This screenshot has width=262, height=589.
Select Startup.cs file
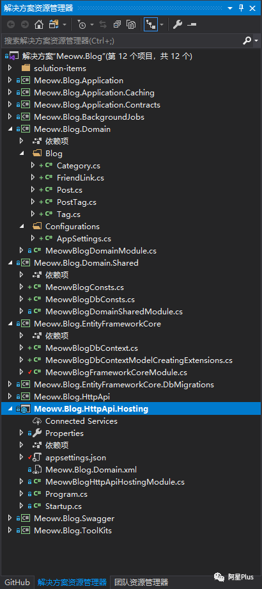coord(63,506)
